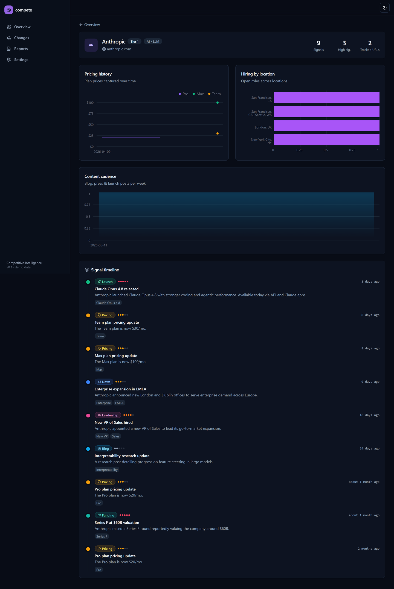
Task: Click the Tier 1 badge
Action: coord(135,42)
